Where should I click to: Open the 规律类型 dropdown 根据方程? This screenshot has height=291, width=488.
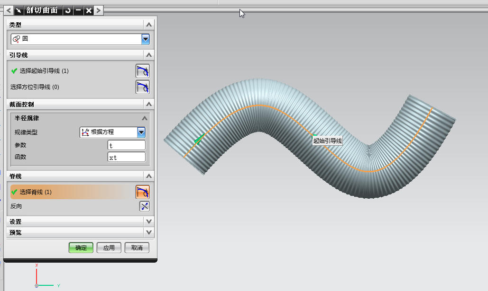coord(141,132)
